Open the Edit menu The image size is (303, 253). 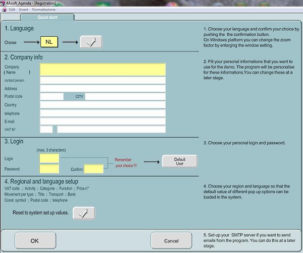tap(12, 10)
